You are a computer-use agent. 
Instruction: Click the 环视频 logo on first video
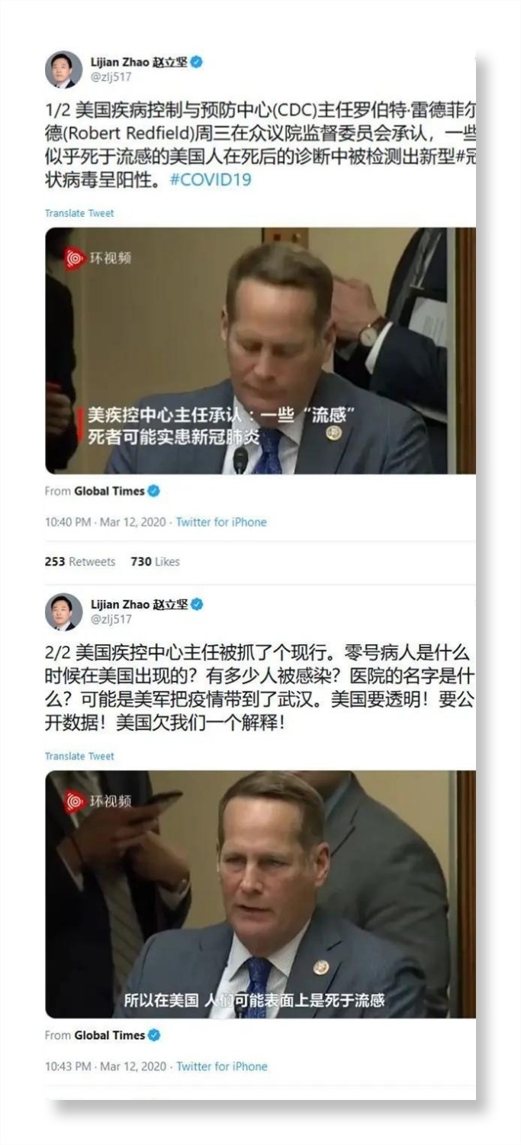[98, 258]
